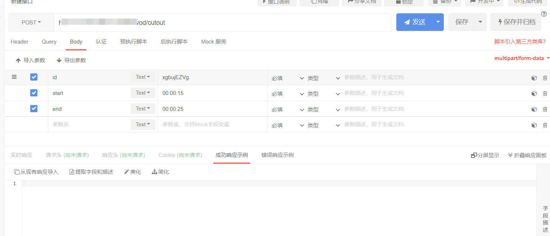Click the cube icon in the empty parameter row
Image resolution: width=550 pixels, height=236 pixels.
pyautogui.click(x=534, y=125)
